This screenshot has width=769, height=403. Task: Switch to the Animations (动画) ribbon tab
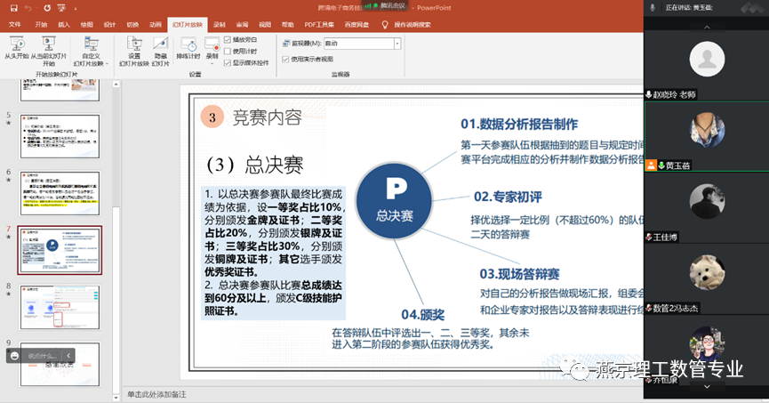(x=156, y=24)
